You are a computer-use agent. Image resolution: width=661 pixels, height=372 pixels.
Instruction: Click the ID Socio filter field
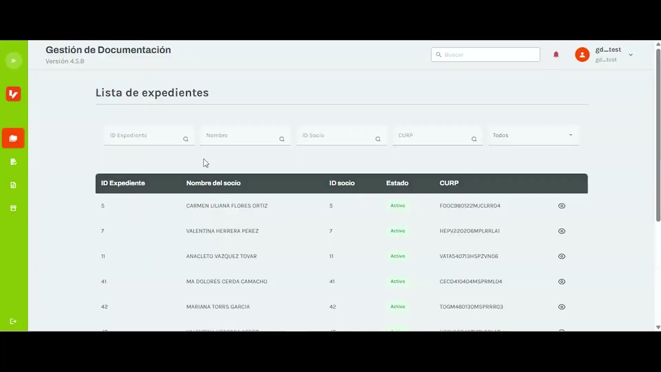[x=342, y=136]
